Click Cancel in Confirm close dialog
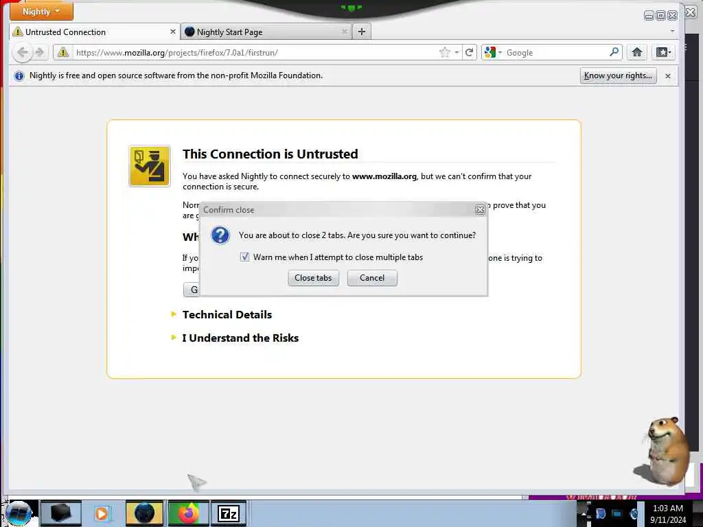 point(371,278)
